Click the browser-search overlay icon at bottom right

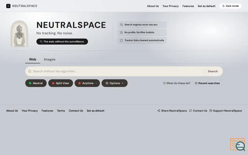237,144
